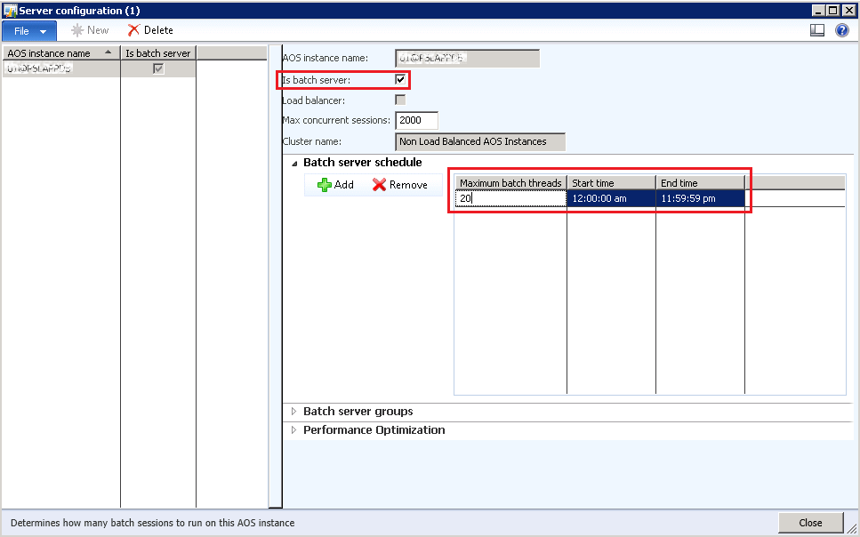Expand the Performance Optimization section

(x=293, y=430)
